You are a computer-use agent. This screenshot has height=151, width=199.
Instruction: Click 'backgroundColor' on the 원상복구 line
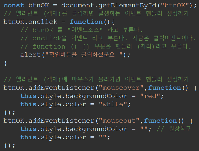click(x=96, y=129)
